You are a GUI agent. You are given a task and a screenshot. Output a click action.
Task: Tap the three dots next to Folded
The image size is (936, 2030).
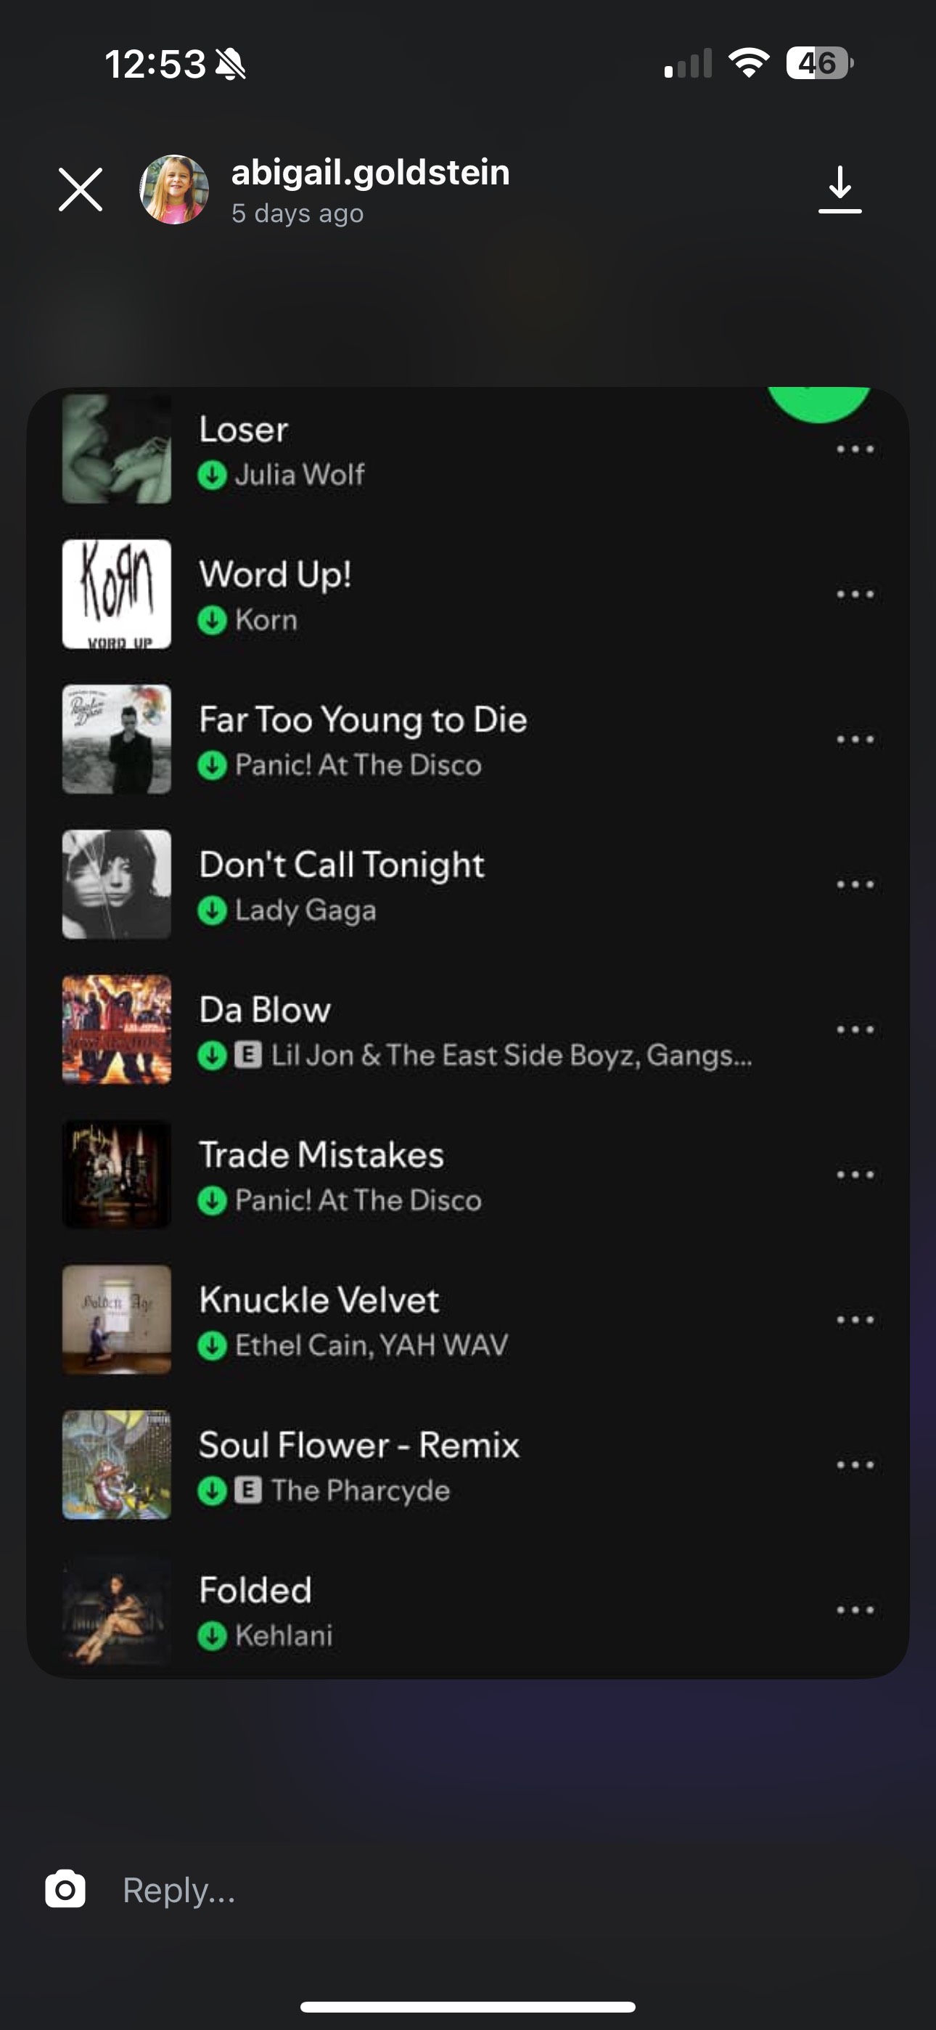tap(855, 1609)
